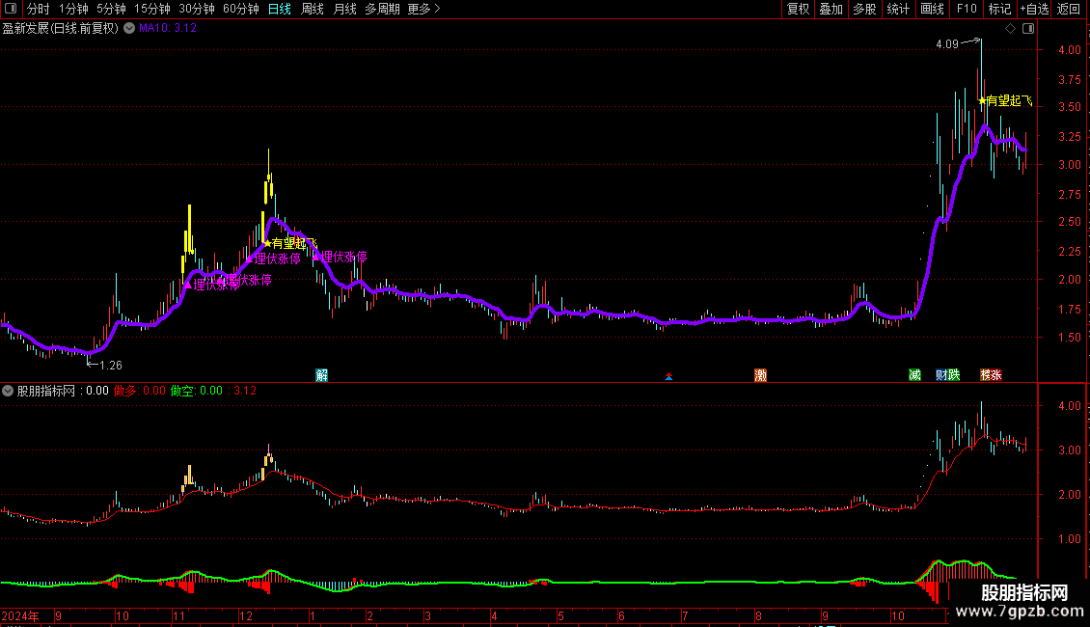Image resolution: width=1090 pixels, height=627 pixels.
Task: Open the 解 event marker on the timeline
Action: 322,375
